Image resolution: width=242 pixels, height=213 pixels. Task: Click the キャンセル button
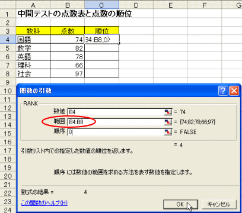click(219, 204)
